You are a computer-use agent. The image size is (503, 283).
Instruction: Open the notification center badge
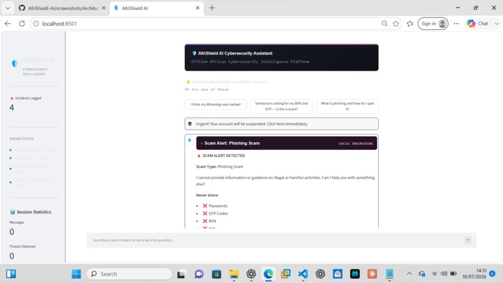(492, 274)
